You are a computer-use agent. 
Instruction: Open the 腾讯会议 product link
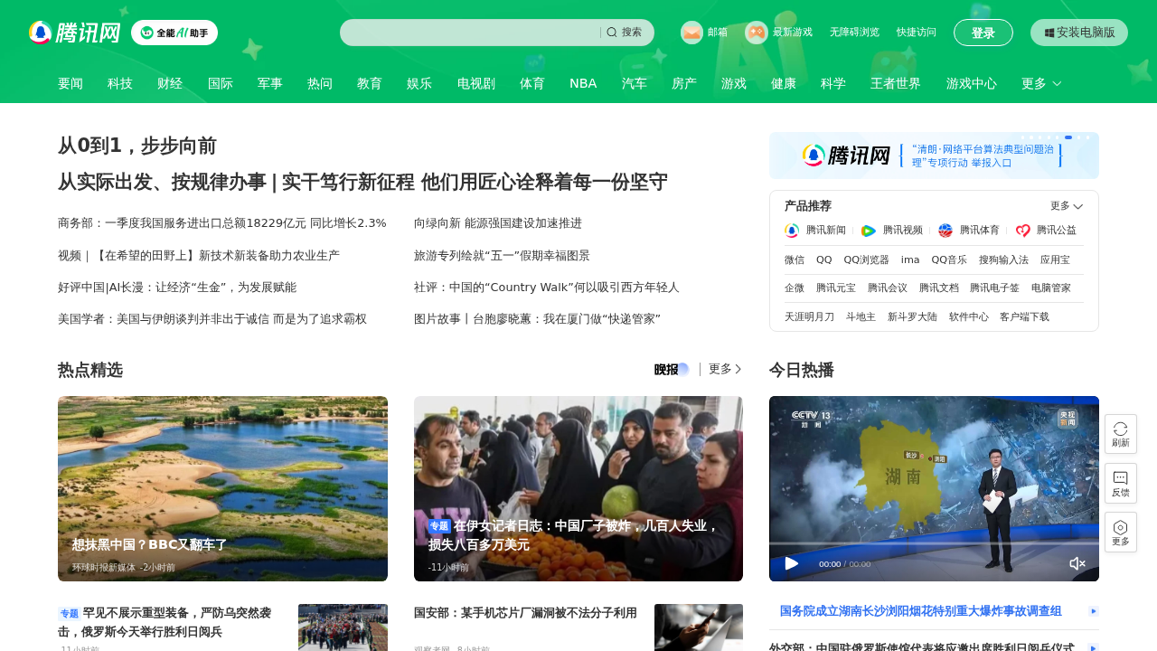pos(888,288)
